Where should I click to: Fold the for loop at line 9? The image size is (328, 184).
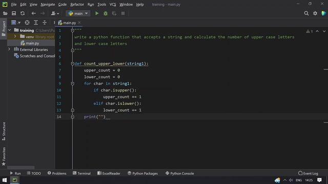(72, 83)
